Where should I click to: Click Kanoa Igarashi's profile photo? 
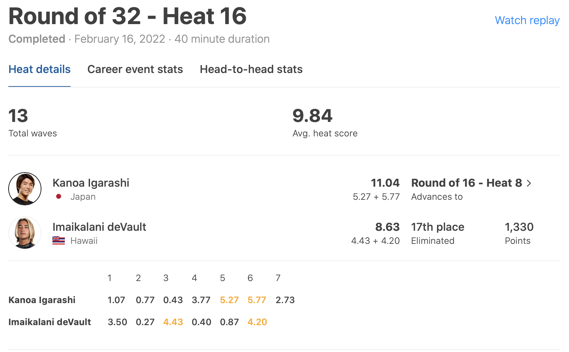25,189
